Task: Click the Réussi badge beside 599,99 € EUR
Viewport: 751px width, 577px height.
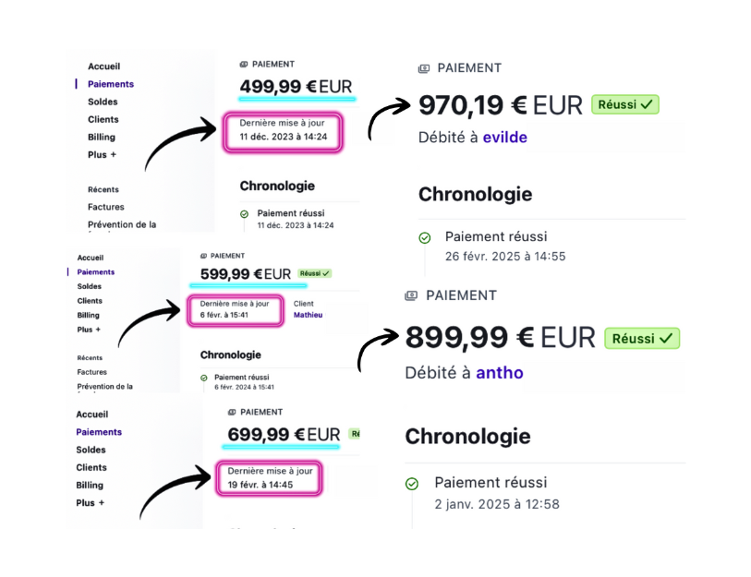Action: 316,273
